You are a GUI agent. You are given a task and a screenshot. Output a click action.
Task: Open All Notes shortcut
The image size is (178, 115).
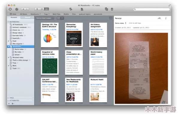tap(23, 14)
